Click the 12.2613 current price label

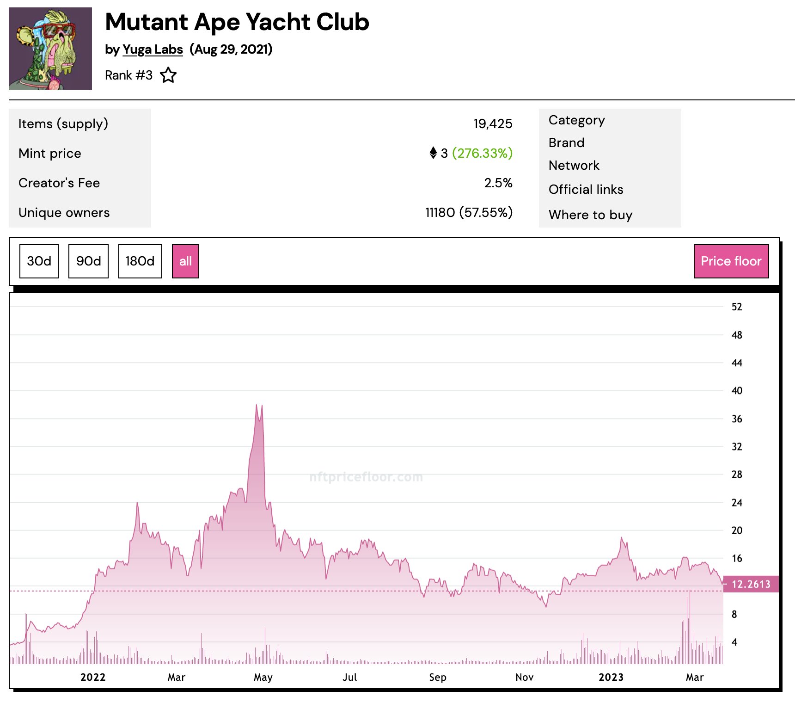(x=751, y=584)
